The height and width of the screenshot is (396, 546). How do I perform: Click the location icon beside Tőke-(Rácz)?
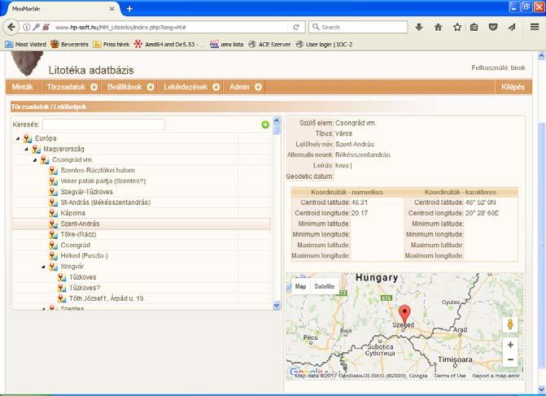[53, 234]
